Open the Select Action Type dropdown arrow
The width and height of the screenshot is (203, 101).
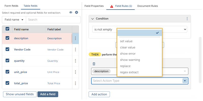[185, 81]
